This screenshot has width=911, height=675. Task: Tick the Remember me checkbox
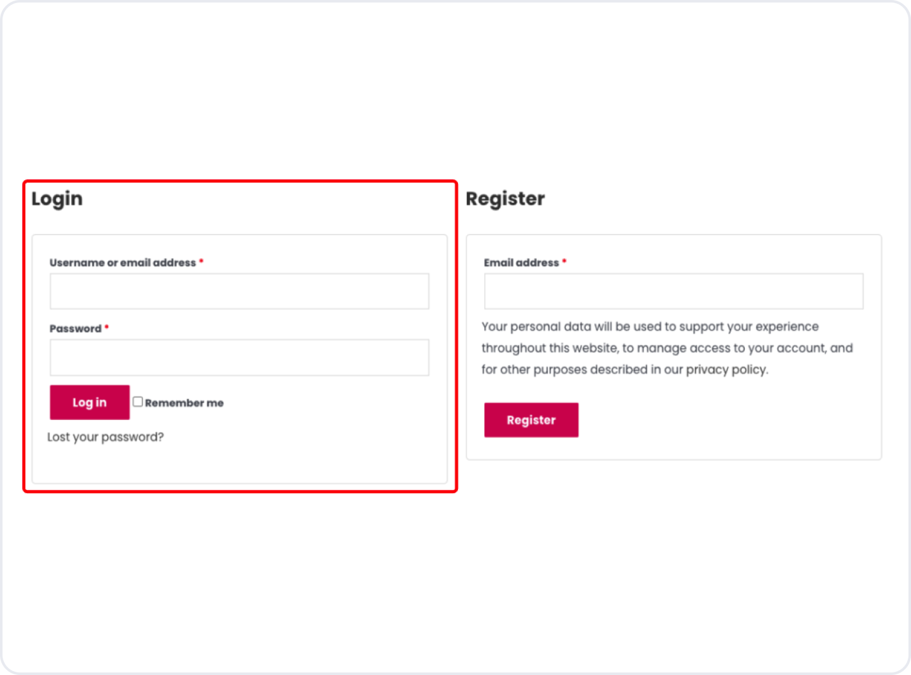[138, 402]
